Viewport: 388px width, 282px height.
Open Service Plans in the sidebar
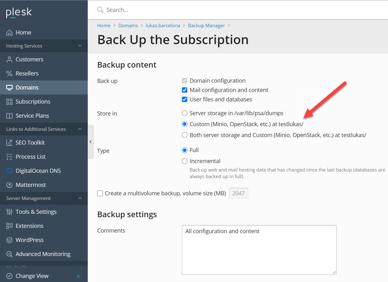[32, 116]
